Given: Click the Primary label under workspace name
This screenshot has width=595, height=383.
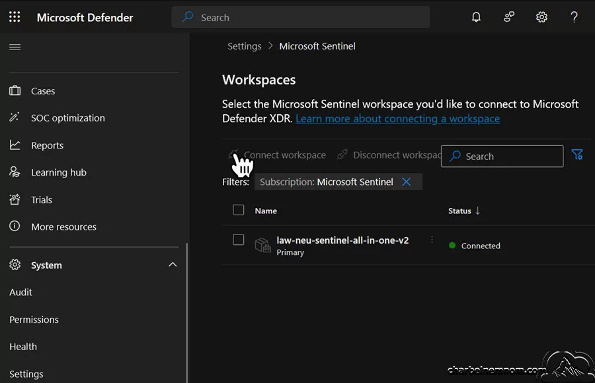Looking at the screenshot, I should click(290, 252).
